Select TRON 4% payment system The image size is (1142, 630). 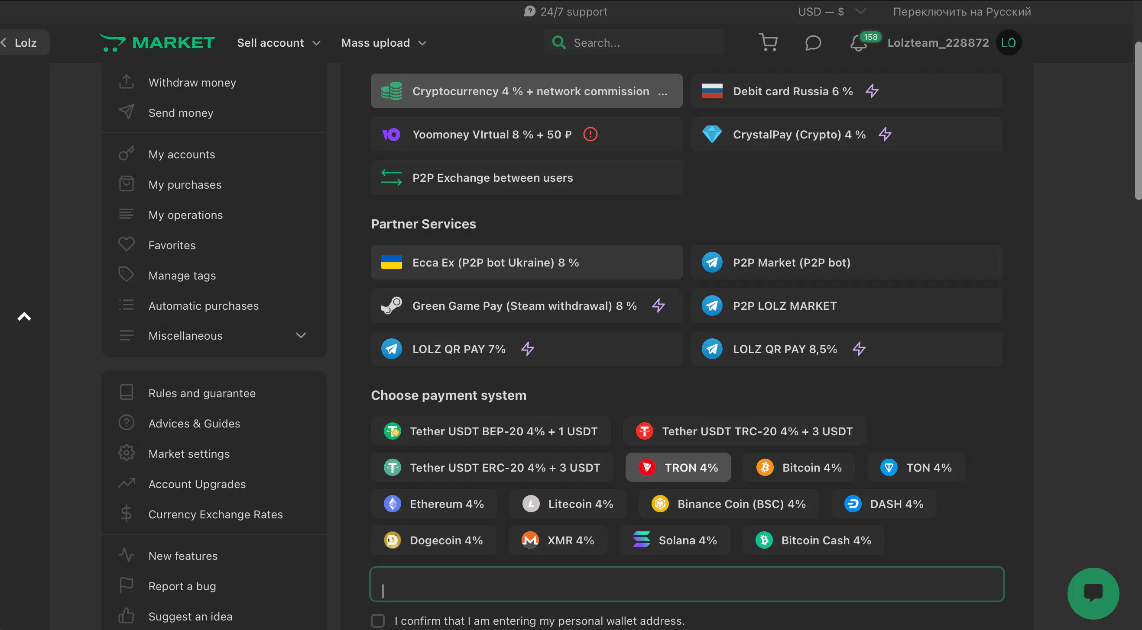click(678, 467)
